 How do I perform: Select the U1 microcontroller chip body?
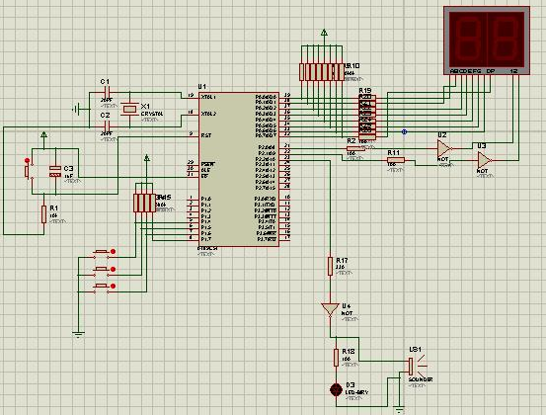pyautogui.click(x=239, y=169)
